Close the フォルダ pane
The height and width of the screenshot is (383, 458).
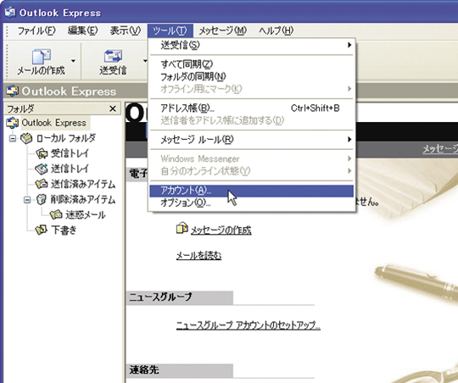(113, 109)
